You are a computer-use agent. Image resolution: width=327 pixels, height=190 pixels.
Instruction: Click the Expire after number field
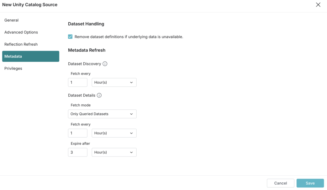click(x=78, y=152)
